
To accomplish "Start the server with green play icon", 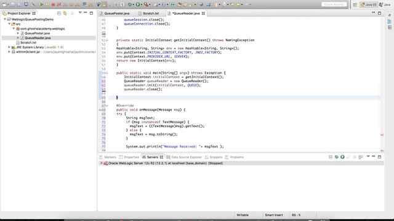I will (342, 157).
